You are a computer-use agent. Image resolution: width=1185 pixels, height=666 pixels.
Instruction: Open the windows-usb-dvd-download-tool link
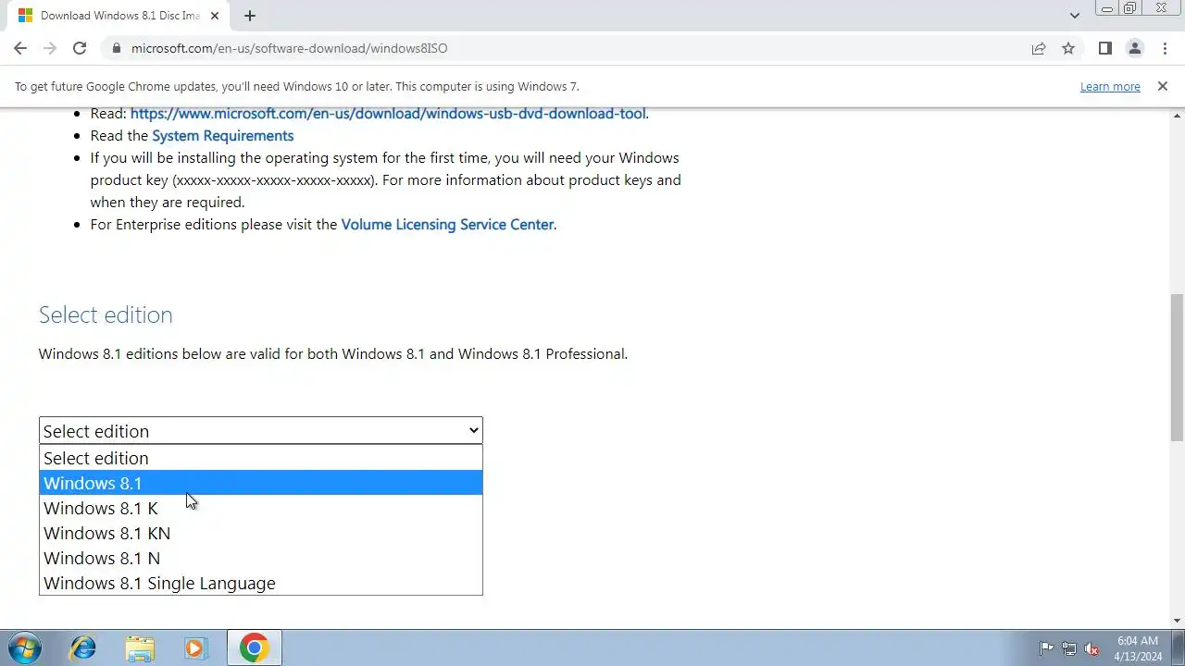coord(388,114)
